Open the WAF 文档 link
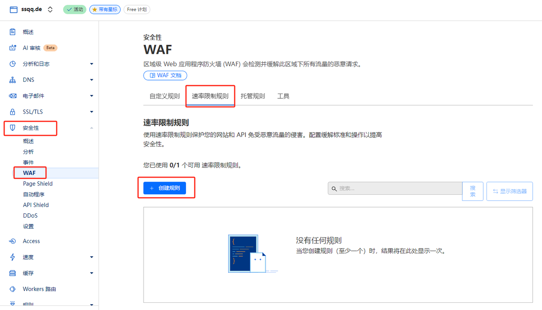 [x=165, y=75]
